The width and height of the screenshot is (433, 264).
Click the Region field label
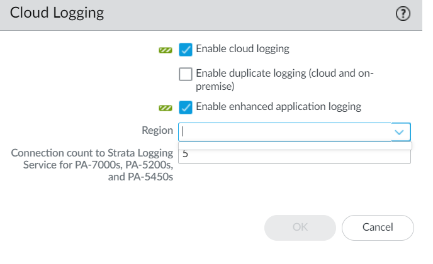(157, 131)
